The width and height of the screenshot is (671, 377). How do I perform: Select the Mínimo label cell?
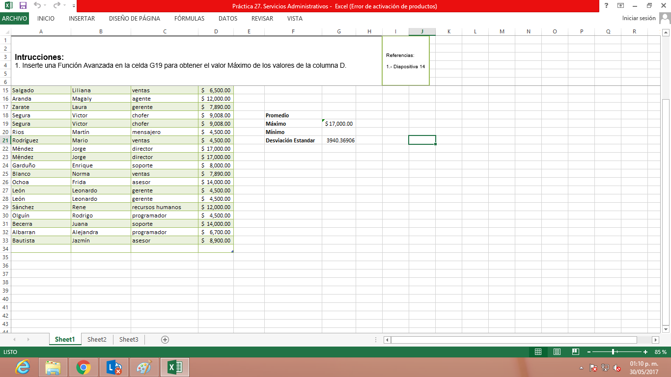(x=293, y=132)
